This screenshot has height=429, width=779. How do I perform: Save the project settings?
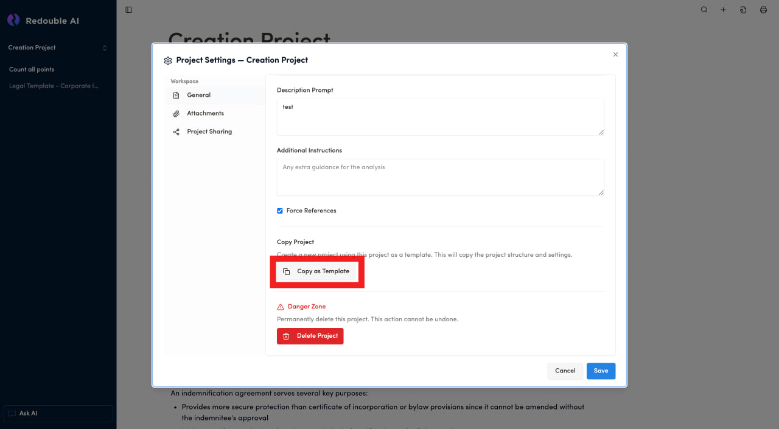click(x=601, y=371)
